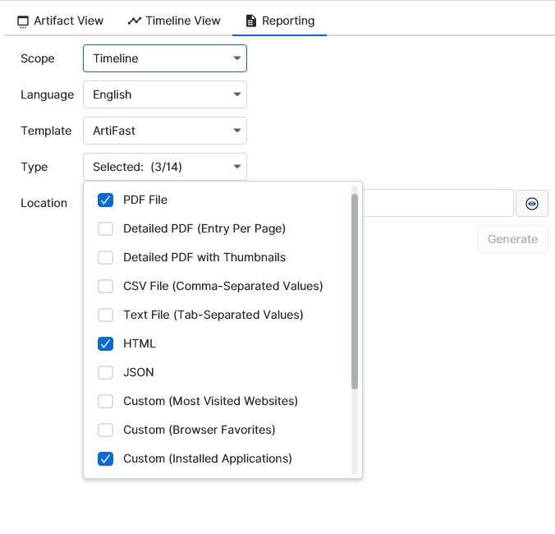Click the Generate button
Screen dimensions: 555x534
click(x=512, y=239)
